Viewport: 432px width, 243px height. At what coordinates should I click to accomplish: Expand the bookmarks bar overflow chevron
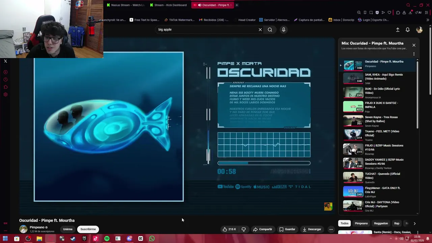click(428, 20)
